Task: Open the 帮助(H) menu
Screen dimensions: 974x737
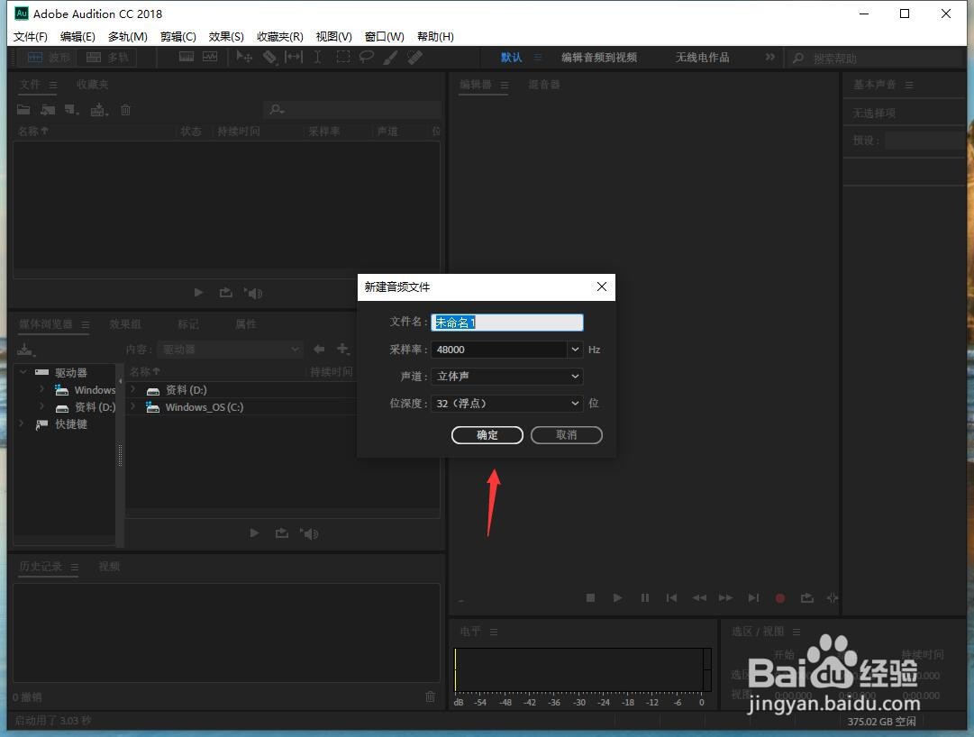Action: point(435,37)
